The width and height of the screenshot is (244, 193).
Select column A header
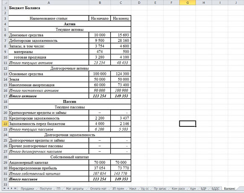point(49,3)
